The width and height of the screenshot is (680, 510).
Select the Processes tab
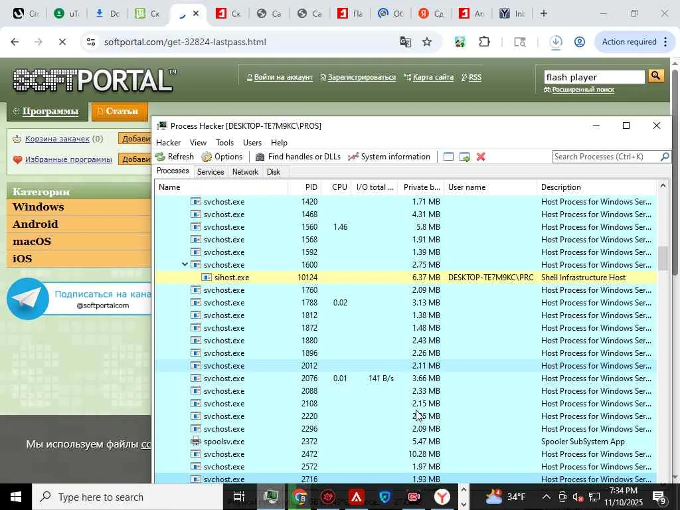tap(173, 171)
